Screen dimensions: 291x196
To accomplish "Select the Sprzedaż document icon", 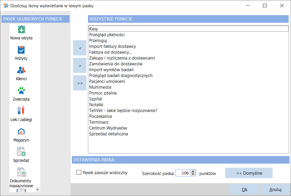I will point(21,152).
